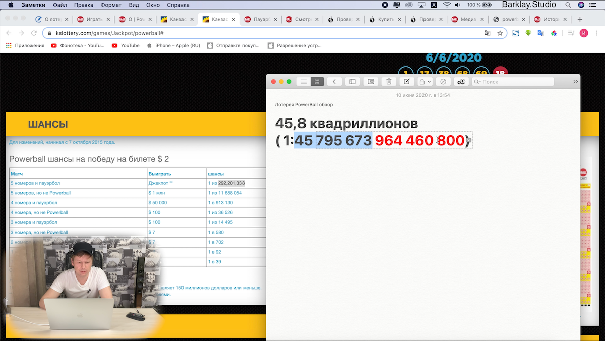Click the '5 номеров и пауэрбол' row link
The width and height of the screenshot is (605, 341).
click(35, 183)
